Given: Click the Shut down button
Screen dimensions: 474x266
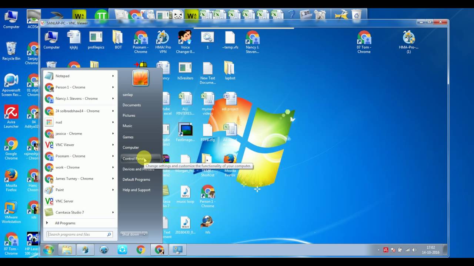Looking at the screenshot, I should [x=131, y=234].
